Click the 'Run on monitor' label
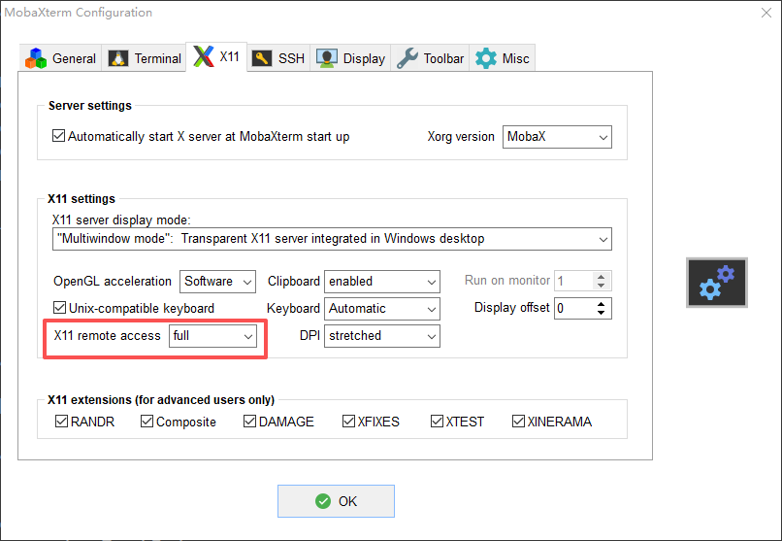Image resolution: width=782 pixels, height=541 pixels. [507, 280]
